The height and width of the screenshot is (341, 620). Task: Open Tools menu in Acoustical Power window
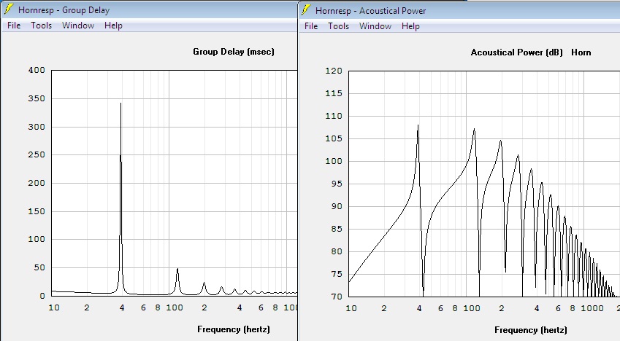[x=338, y=26]
